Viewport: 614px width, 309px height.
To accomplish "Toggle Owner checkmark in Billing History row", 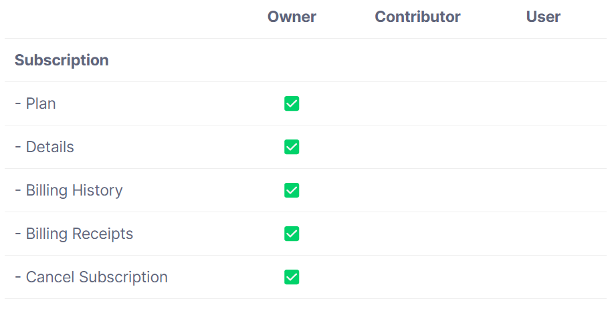I will [x=292, y=190].
